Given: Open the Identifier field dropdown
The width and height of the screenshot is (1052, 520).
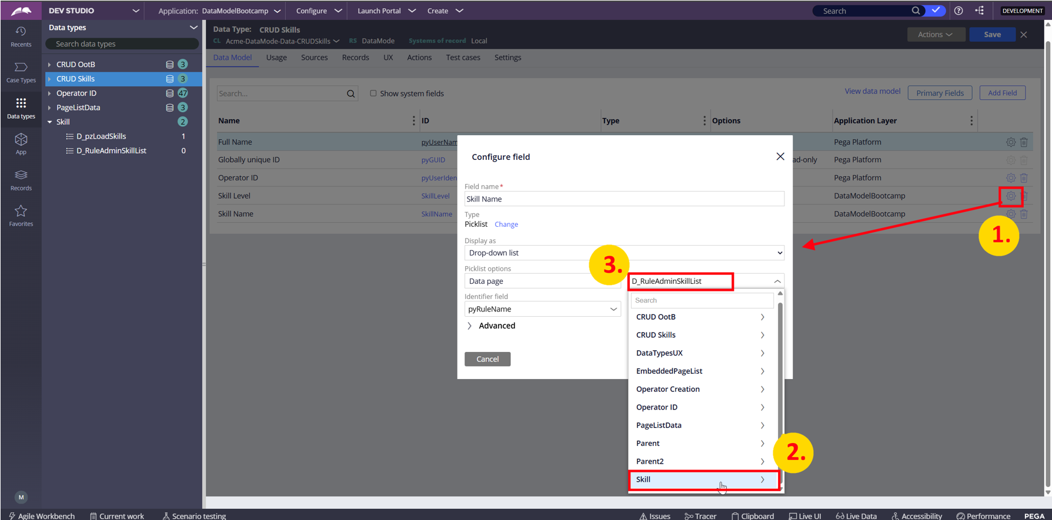Looking at the screenshot, I should click(542, 309).
